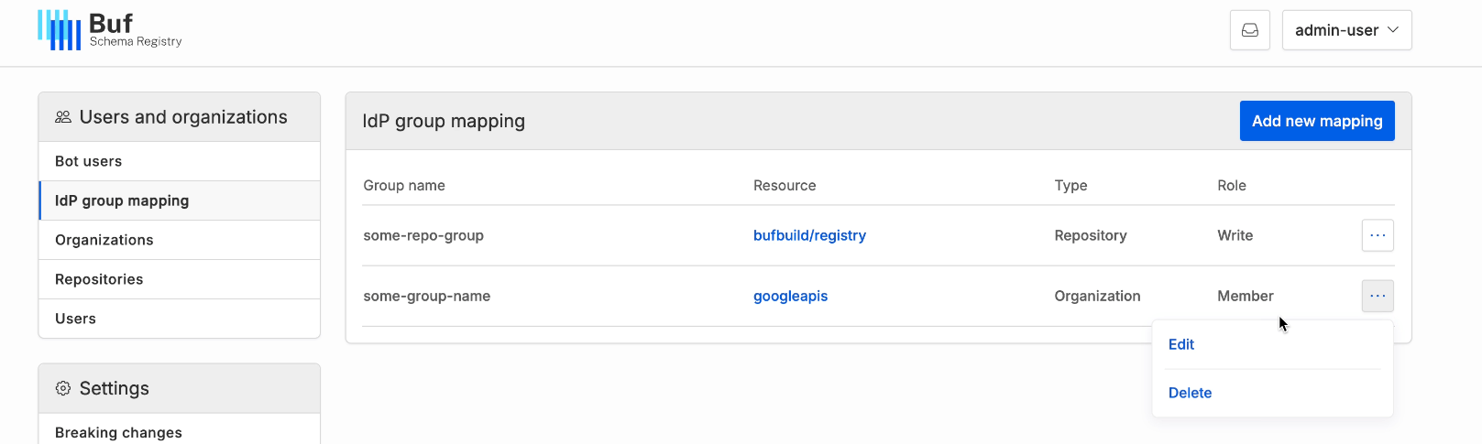Go to Bot users page
This screenshot has height=444, width=1482.
[x=180, y=161]
